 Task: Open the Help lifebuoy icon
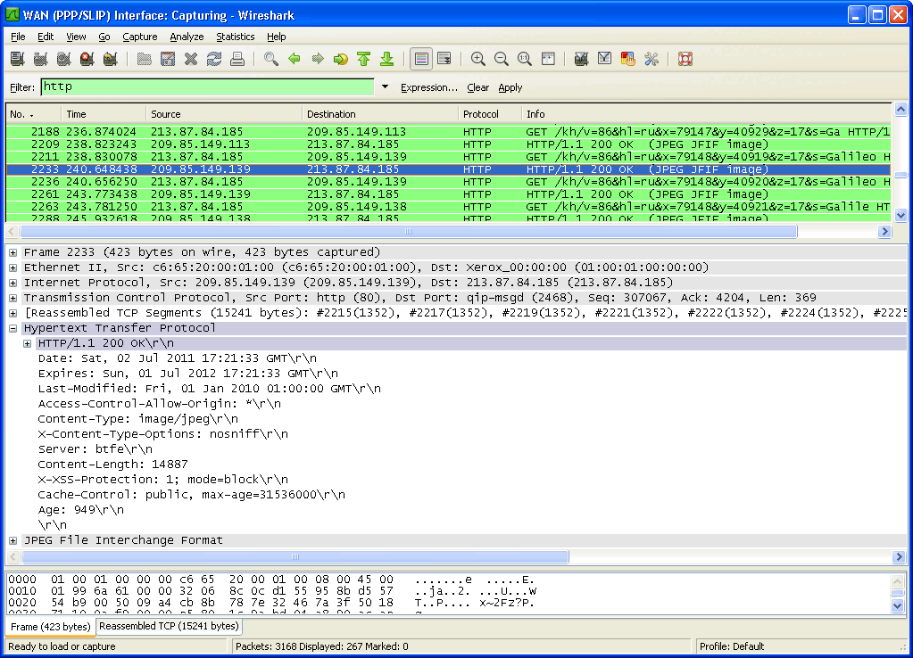685,60
